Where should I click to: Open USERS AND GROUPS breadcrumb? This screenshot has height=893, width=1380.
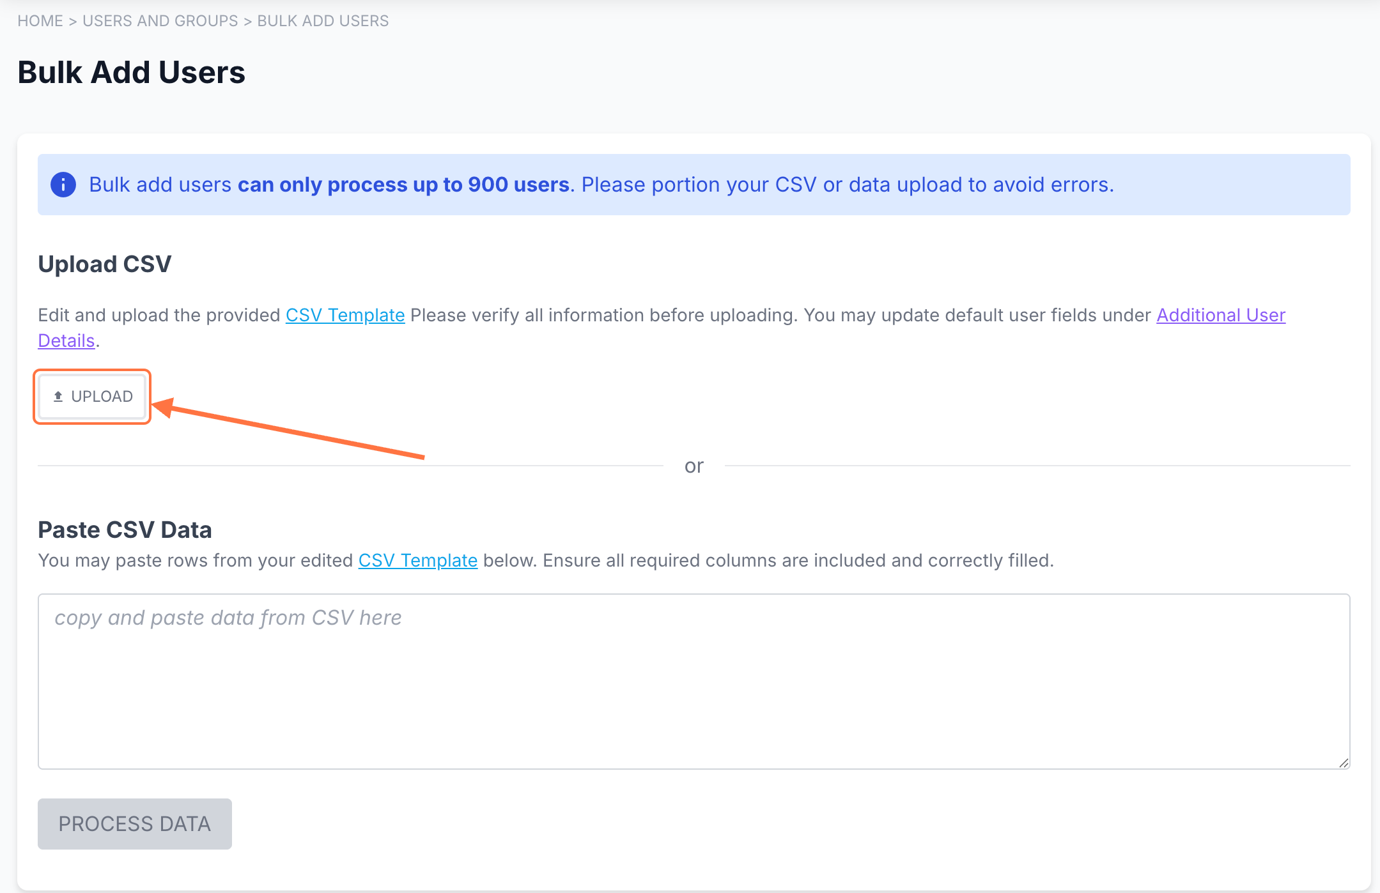pos(160,21)
